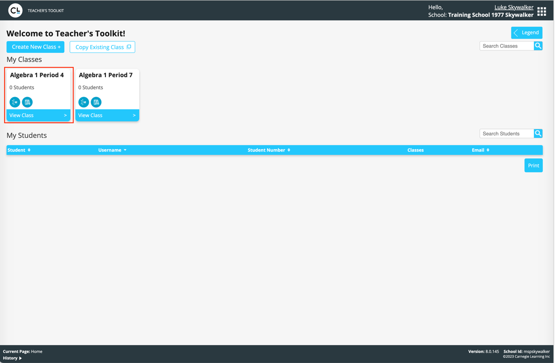Click Algebra 1 Period 7 title
Image resolution: width=555 pixels, height=363 pixels.
(x=106, y=75)
